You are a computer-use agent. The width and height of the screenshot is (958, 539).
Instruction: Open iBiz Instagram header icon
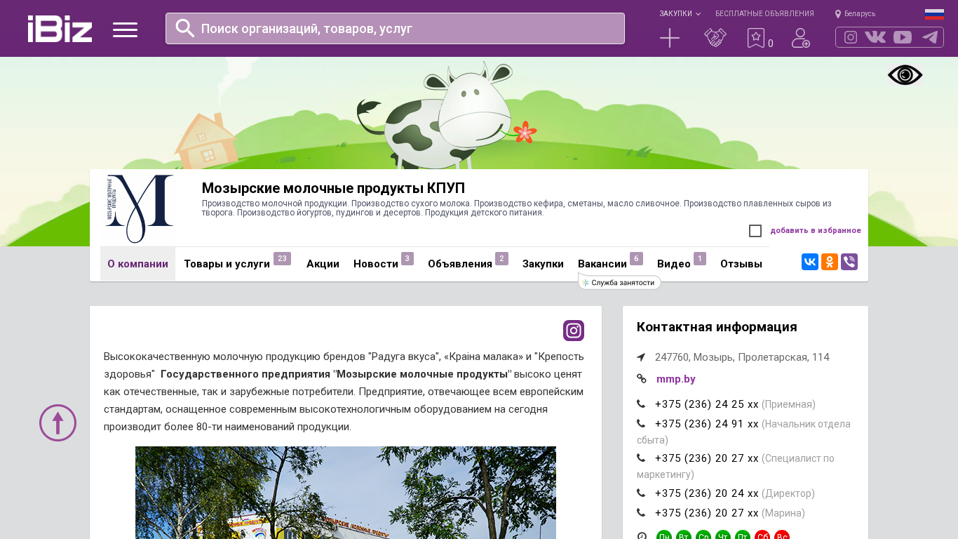(851, 37)
